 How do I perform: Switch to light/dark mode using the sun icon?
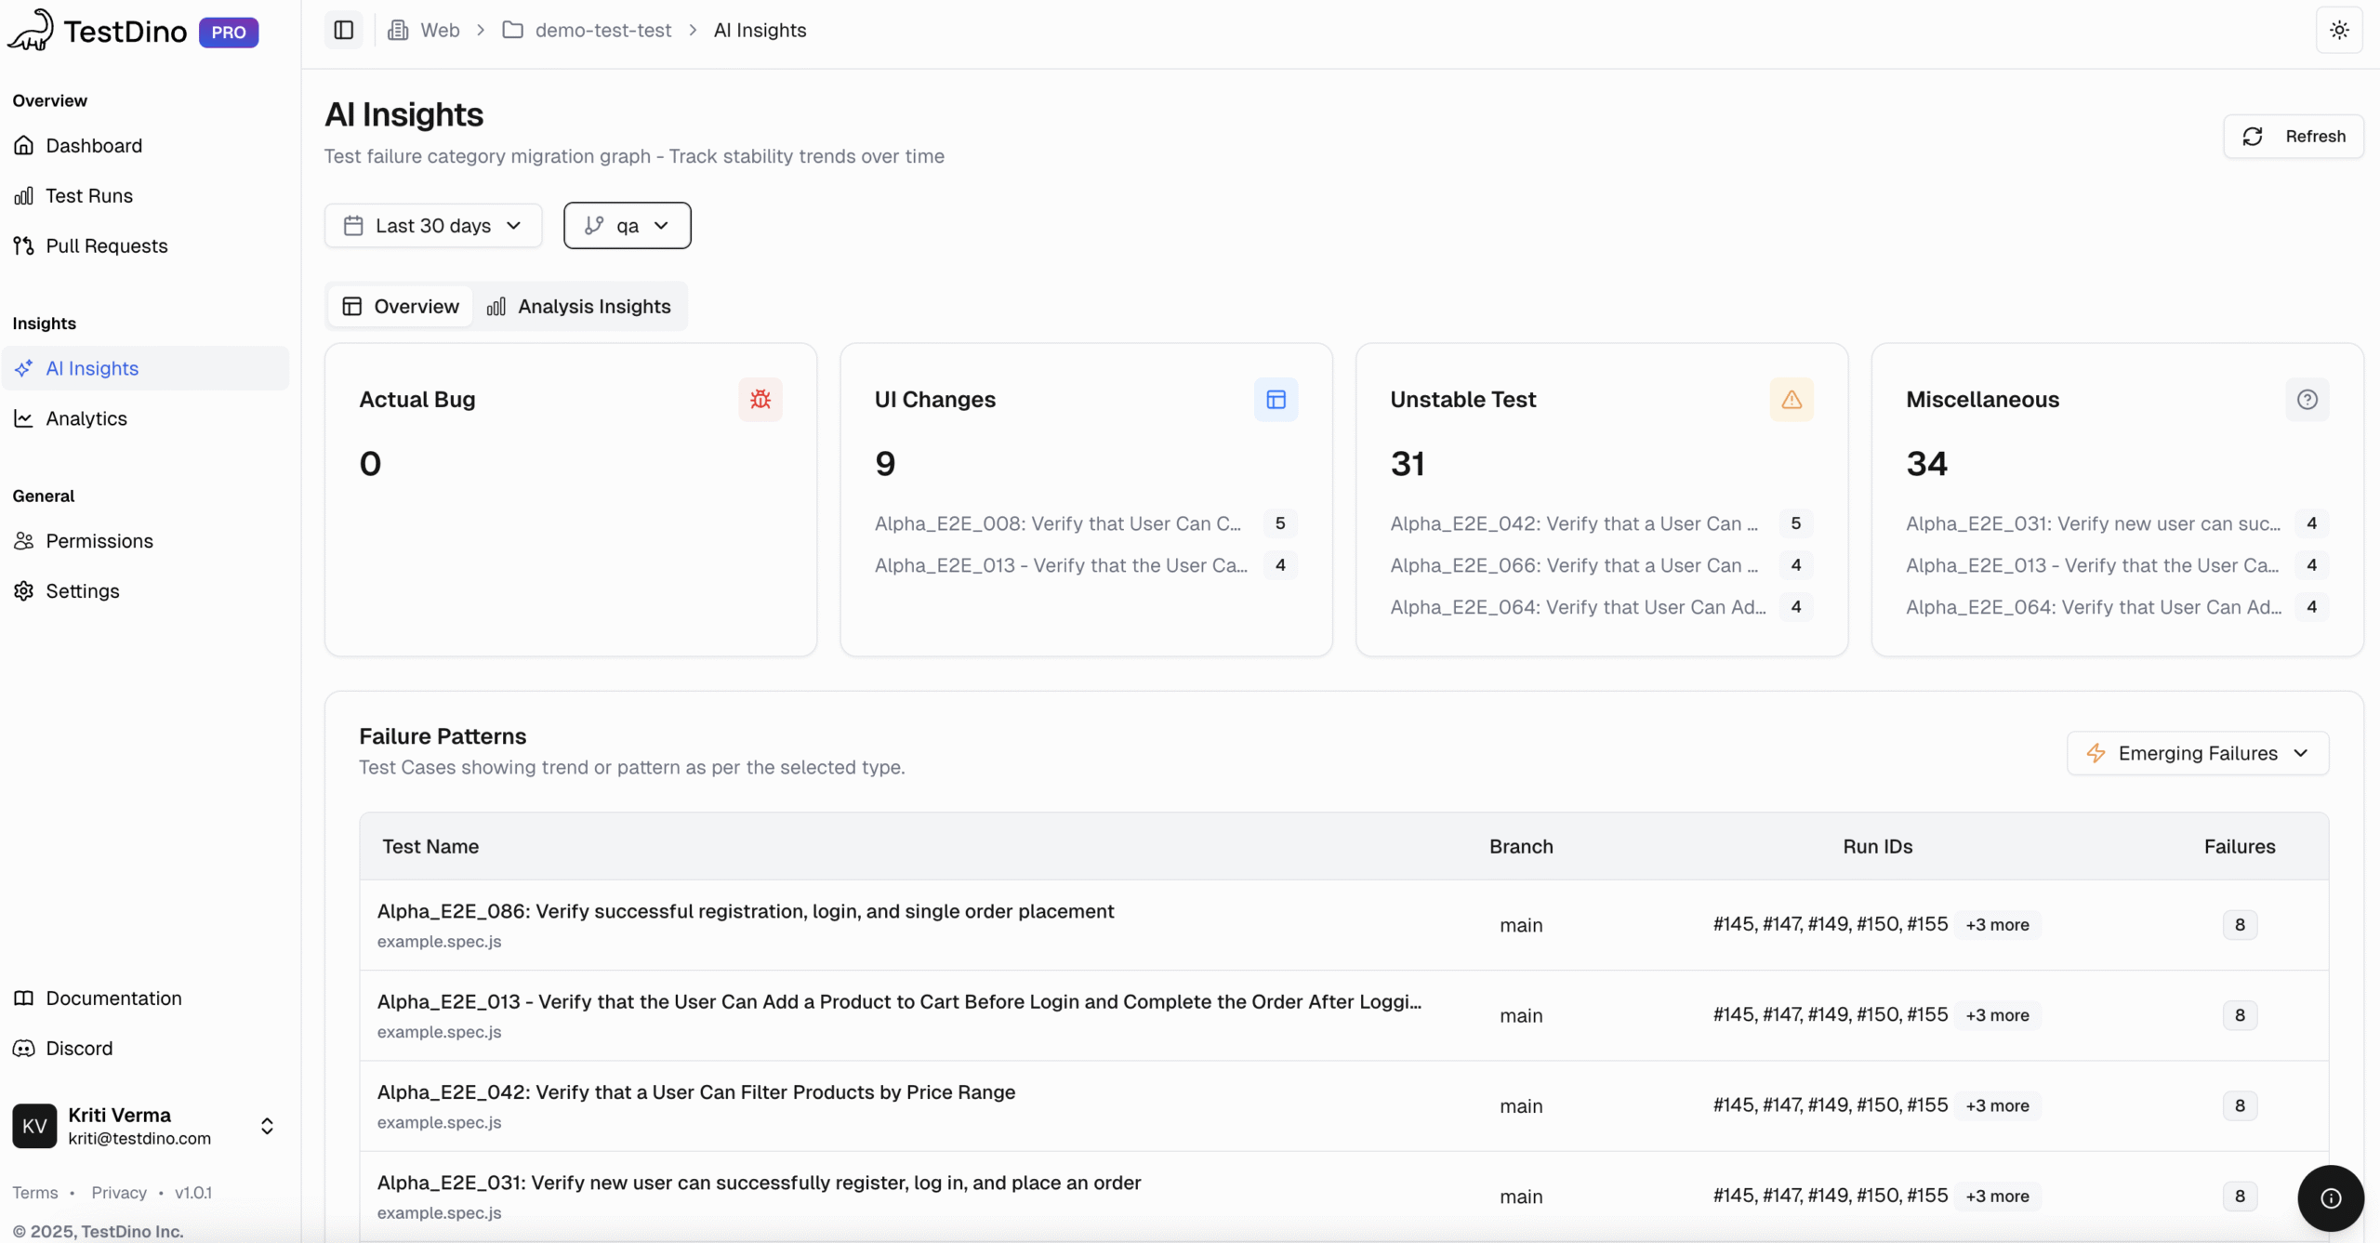2339,29
